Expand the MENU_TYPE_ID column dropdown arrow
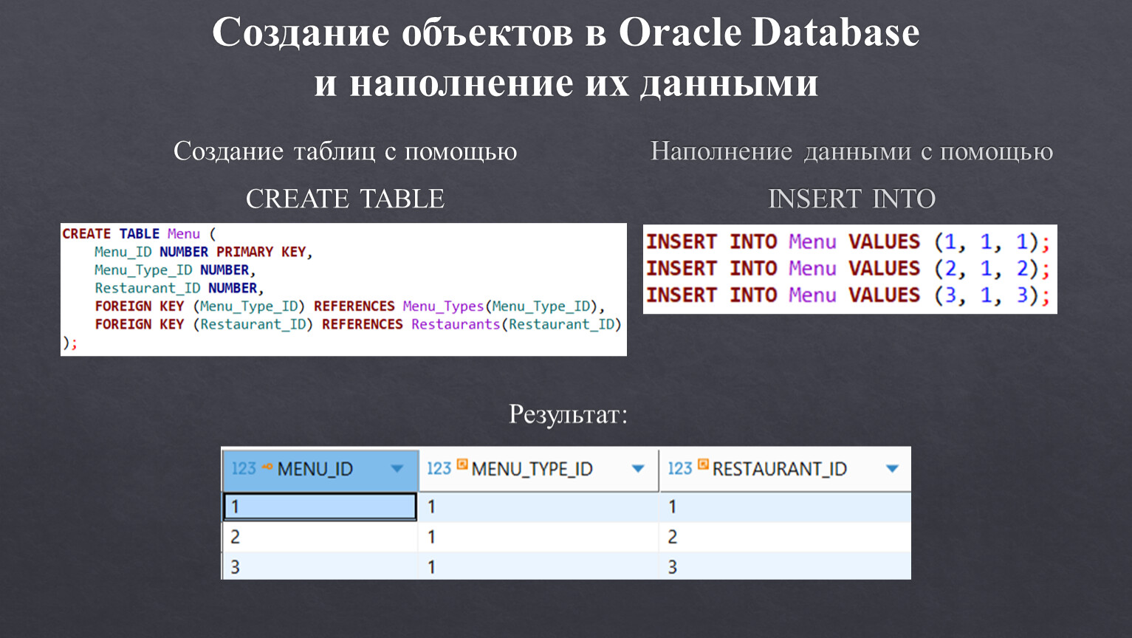The width and height of the screenshot is (1132, 638). click(x=638, y=469)
